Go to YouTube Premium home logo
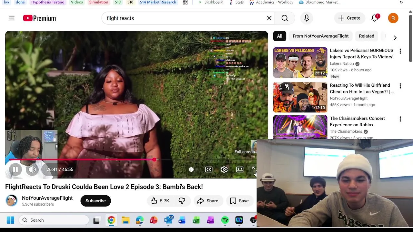413x232 pixels. click(x=39, y=18)
